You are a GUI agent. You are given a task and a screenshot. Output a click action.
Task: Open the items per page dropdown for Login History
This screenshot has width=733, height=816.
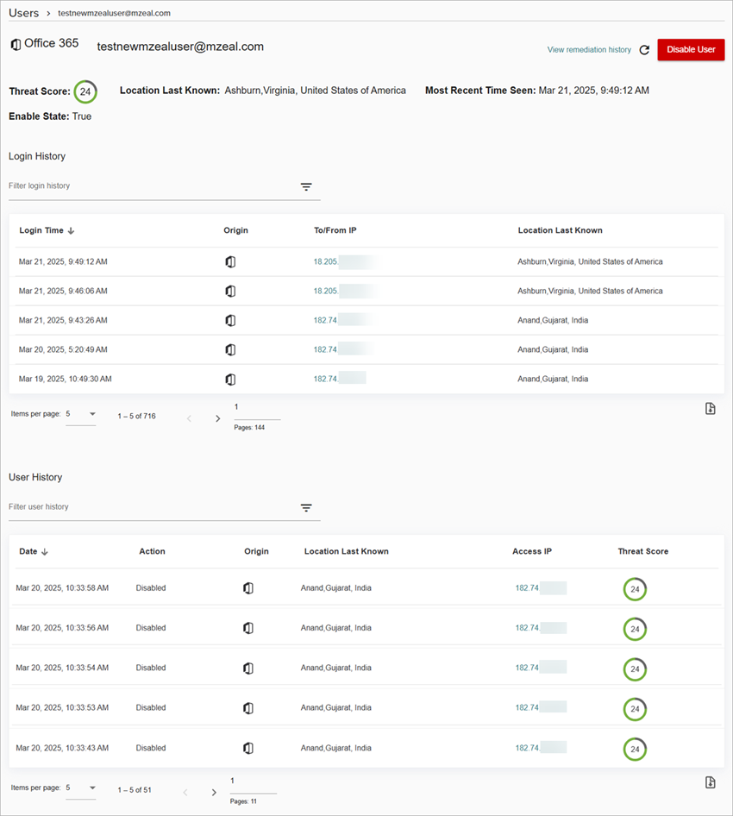(x=82, y=415)
